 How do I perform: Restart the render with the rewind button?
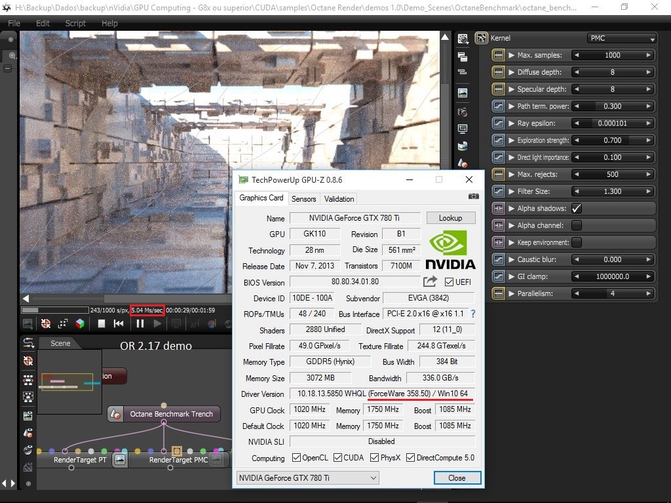click(119, 324)
